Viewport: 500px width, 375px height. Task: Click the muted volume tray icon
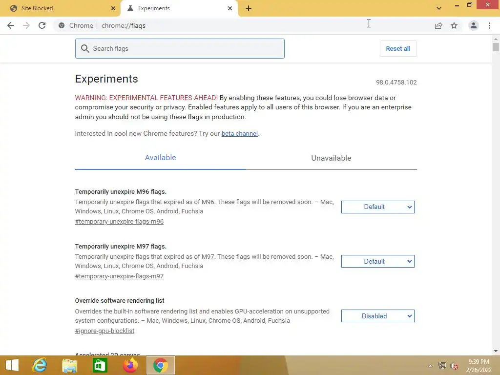(x=454, y=366)
